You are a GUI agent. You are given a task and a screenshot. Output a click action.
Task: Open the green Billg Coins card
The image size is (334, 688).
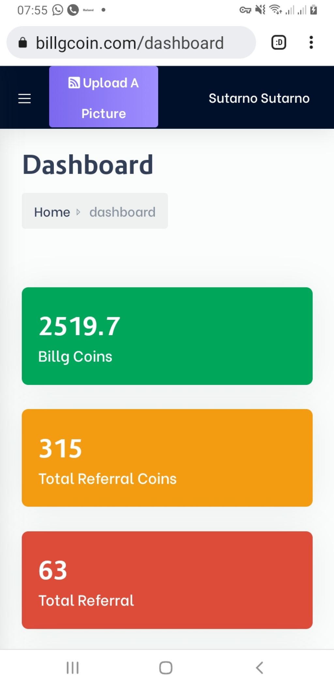(167, 336)
